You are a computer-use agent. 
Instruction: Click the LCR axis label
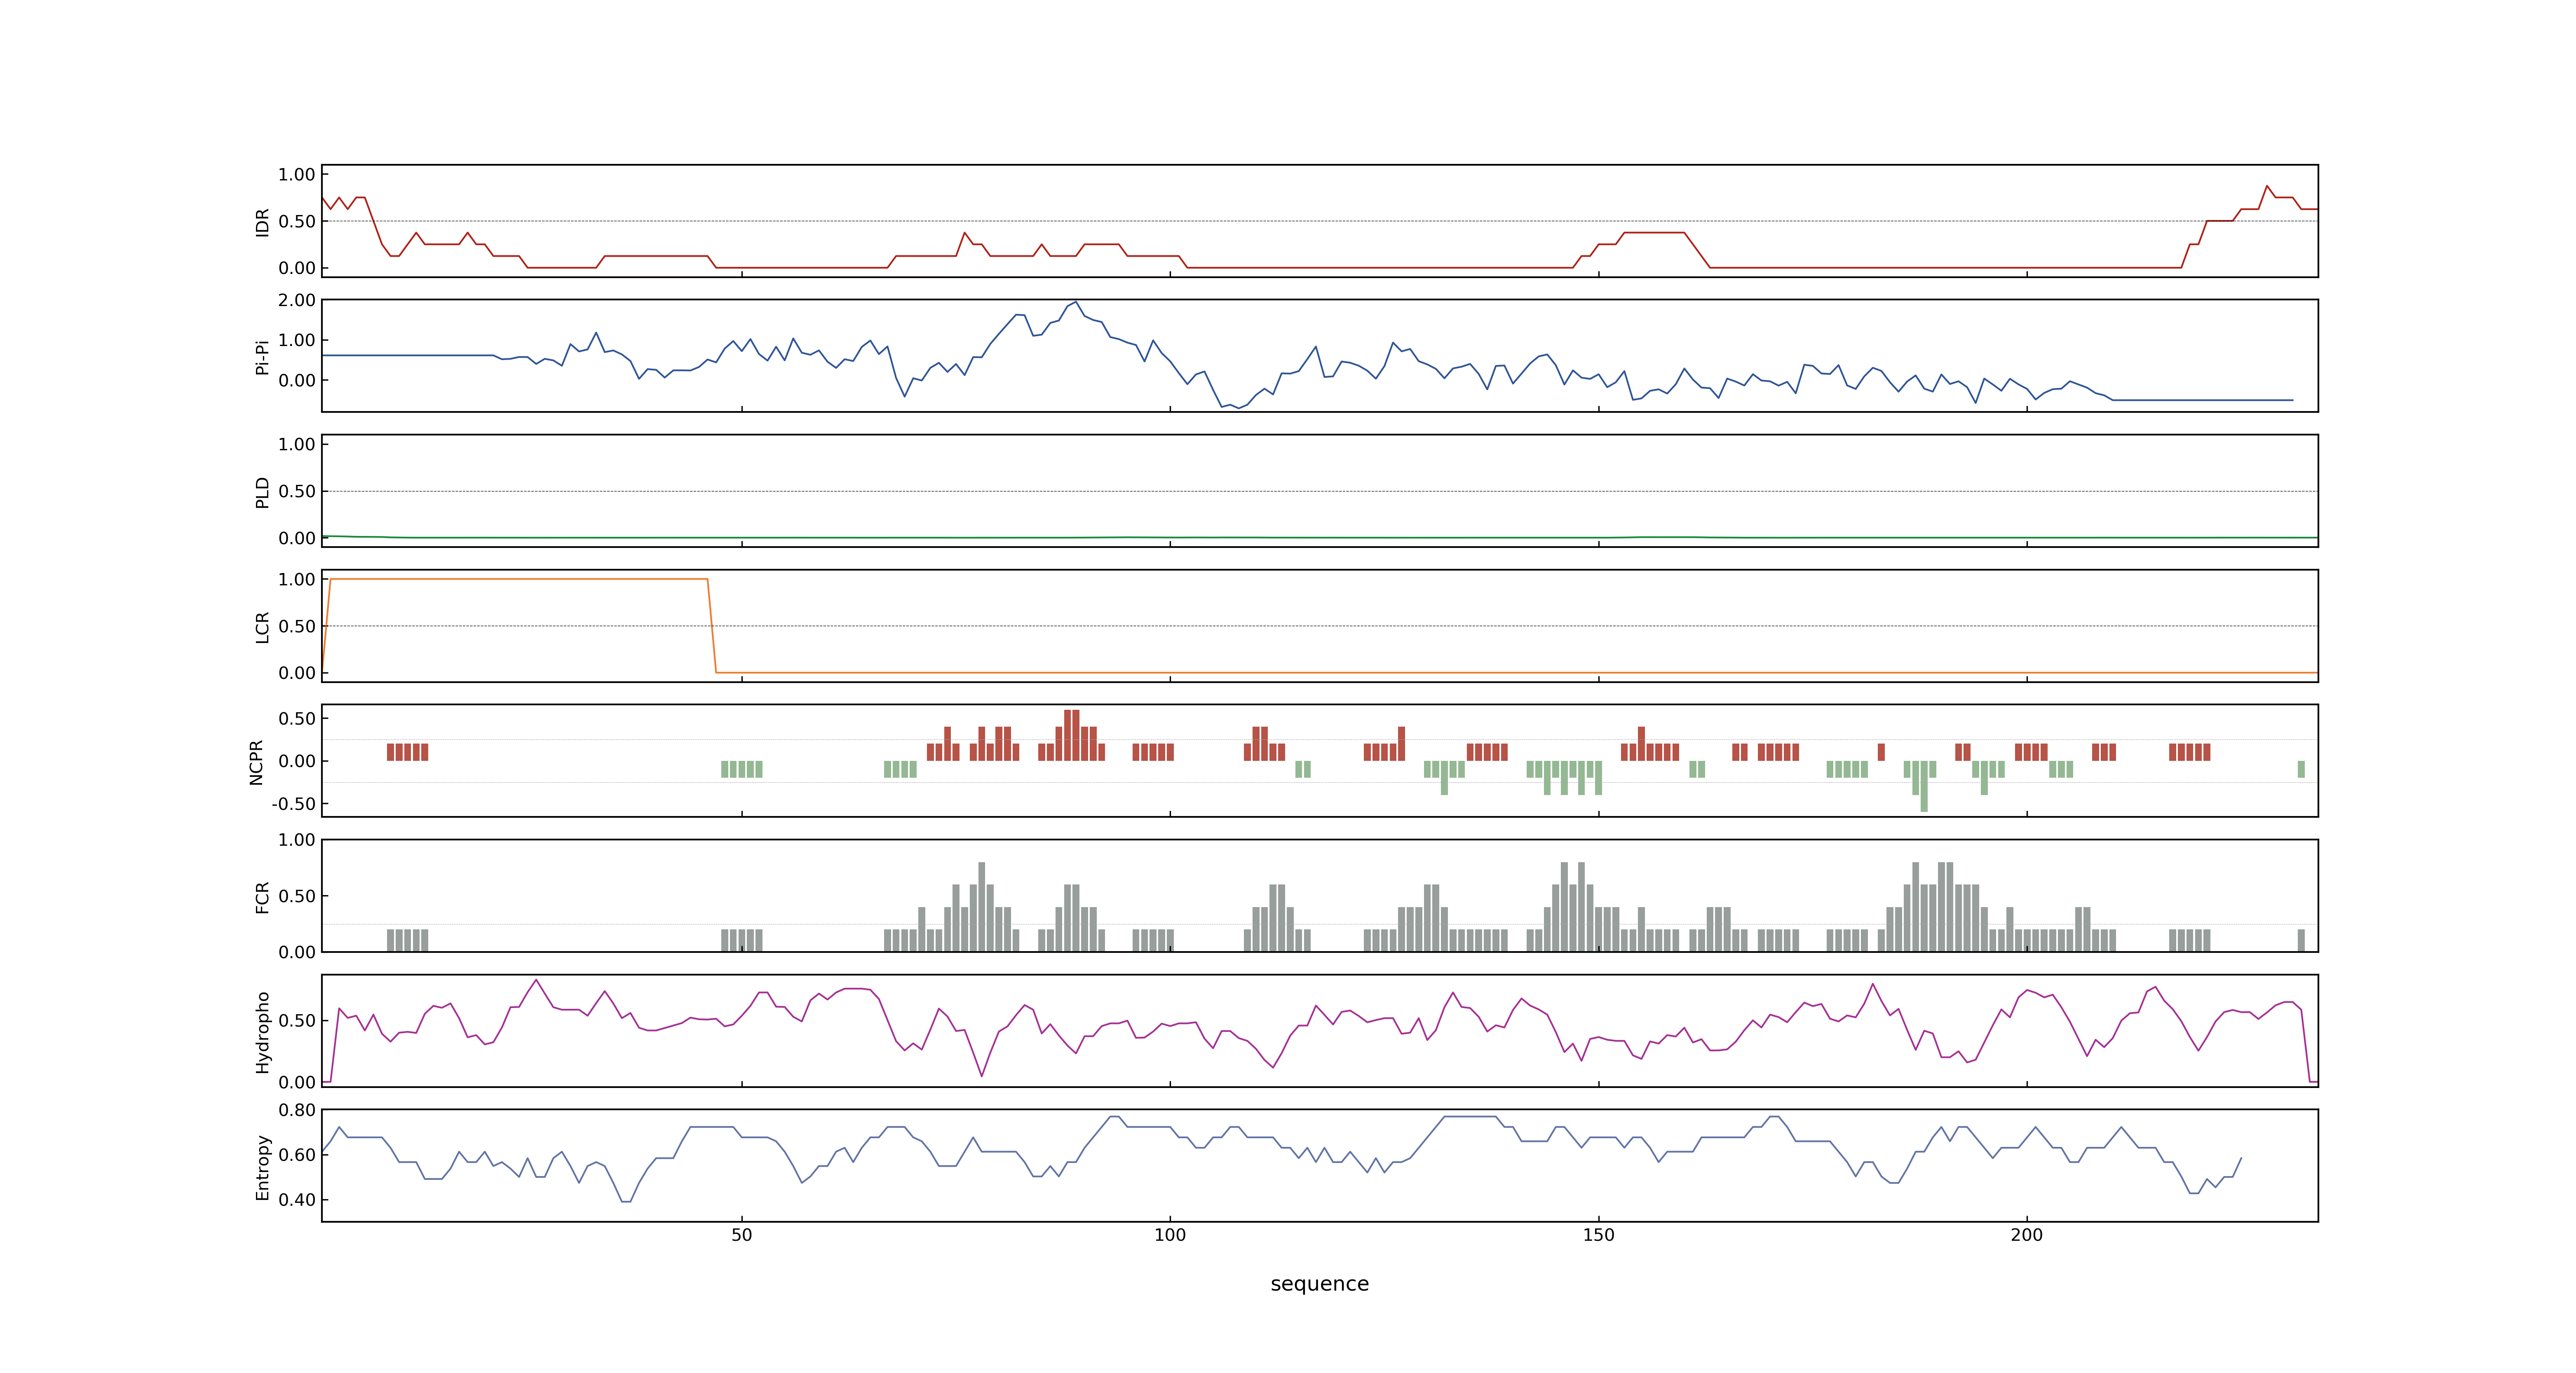point(262,627)
